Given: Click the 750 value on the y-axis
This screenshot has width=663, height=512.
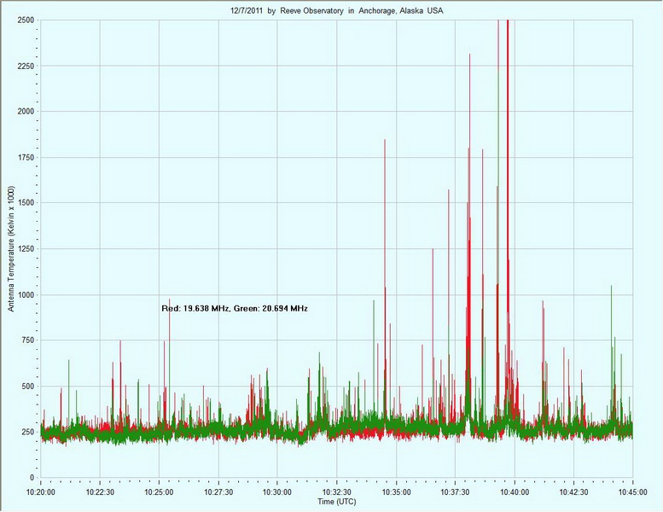Looking at the screenshot, I should [28, 340].
